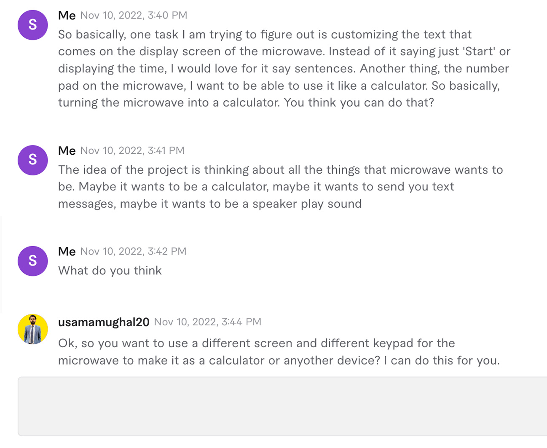Image resolution: width=547 pixels, height=448 pixels.
Task: Open usamamughal20's profile photo
Action: 32,329
